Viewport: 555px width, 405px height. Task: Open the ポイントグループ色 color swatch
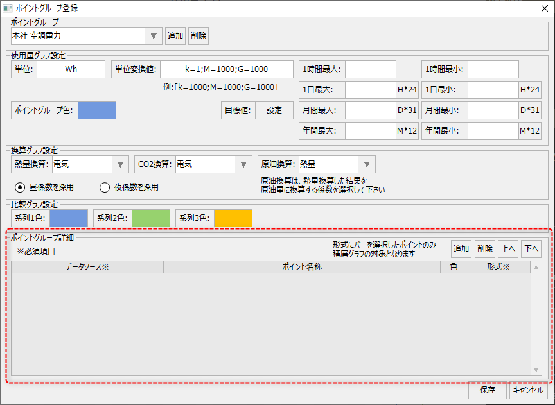96,110
